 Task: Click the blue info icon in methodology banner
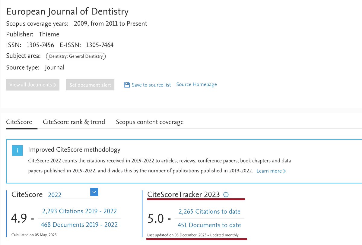(17, 150)
